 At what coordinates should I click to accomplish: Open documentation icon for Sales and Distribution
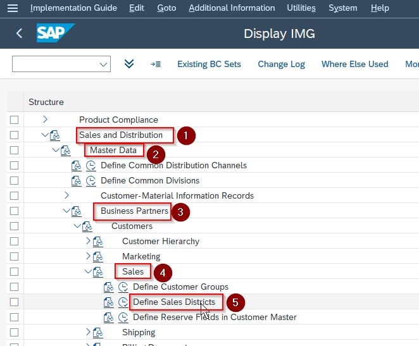pyautogui.click(x=55, y=135)
